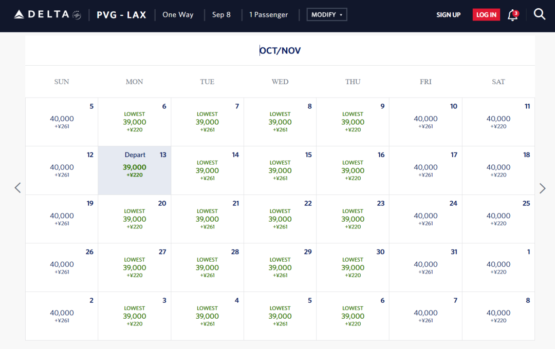Image resolution: width=555 pixels, height=349 pixels.
Task: Go to previous weeks with left arrow
Action: pyautogui.click(x=18, y=188)
